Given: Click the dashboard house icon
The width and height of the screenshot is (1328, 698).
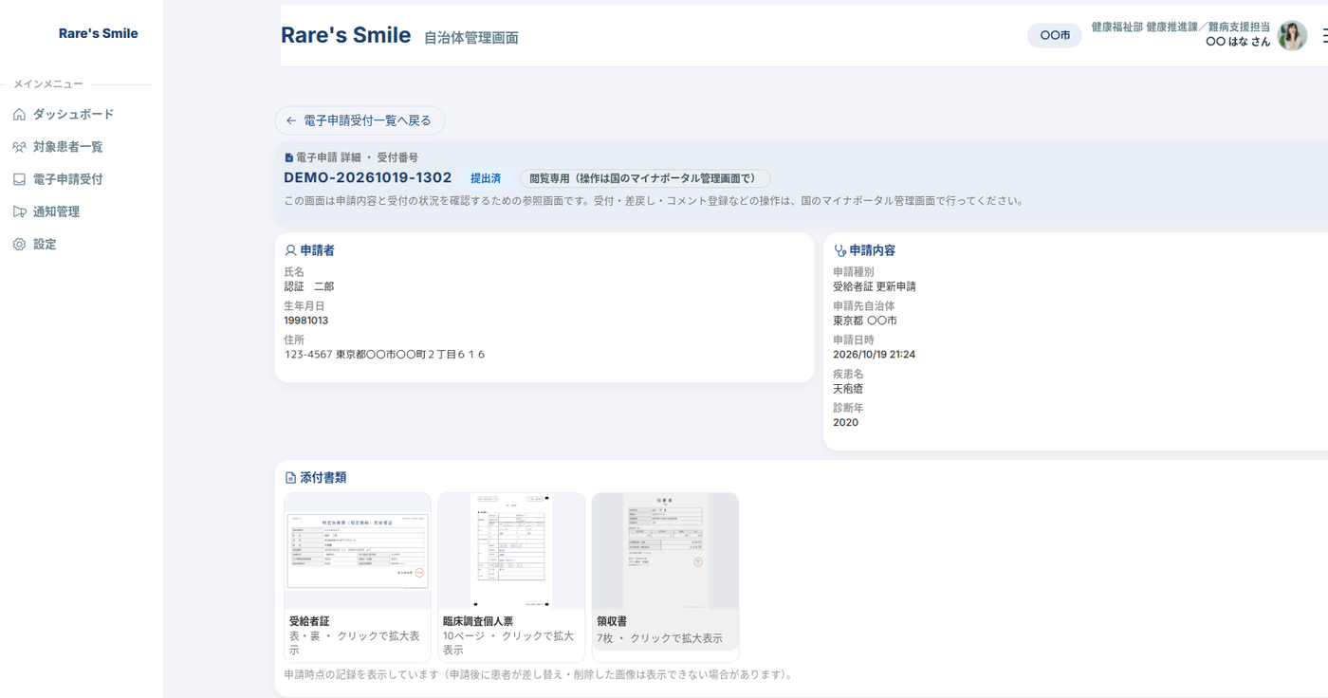Looking at the screenshot, I should [19, 115].
